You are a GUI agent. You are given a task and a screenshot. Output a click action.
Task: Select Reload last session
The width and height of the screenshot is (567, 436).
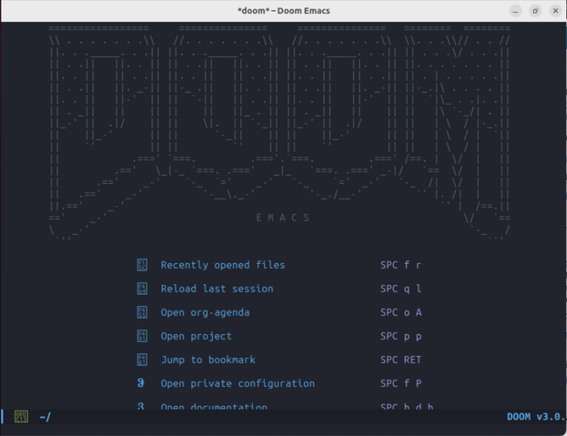point(216,289)
